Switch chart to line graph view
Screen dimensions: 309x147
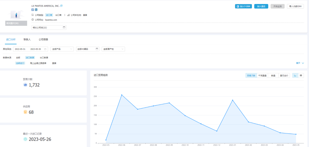pos(295,76)
